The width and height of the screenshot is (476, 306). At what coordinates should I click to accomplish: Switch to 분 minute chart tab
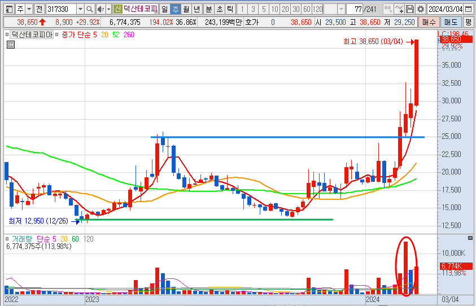[x=208, y=10]
